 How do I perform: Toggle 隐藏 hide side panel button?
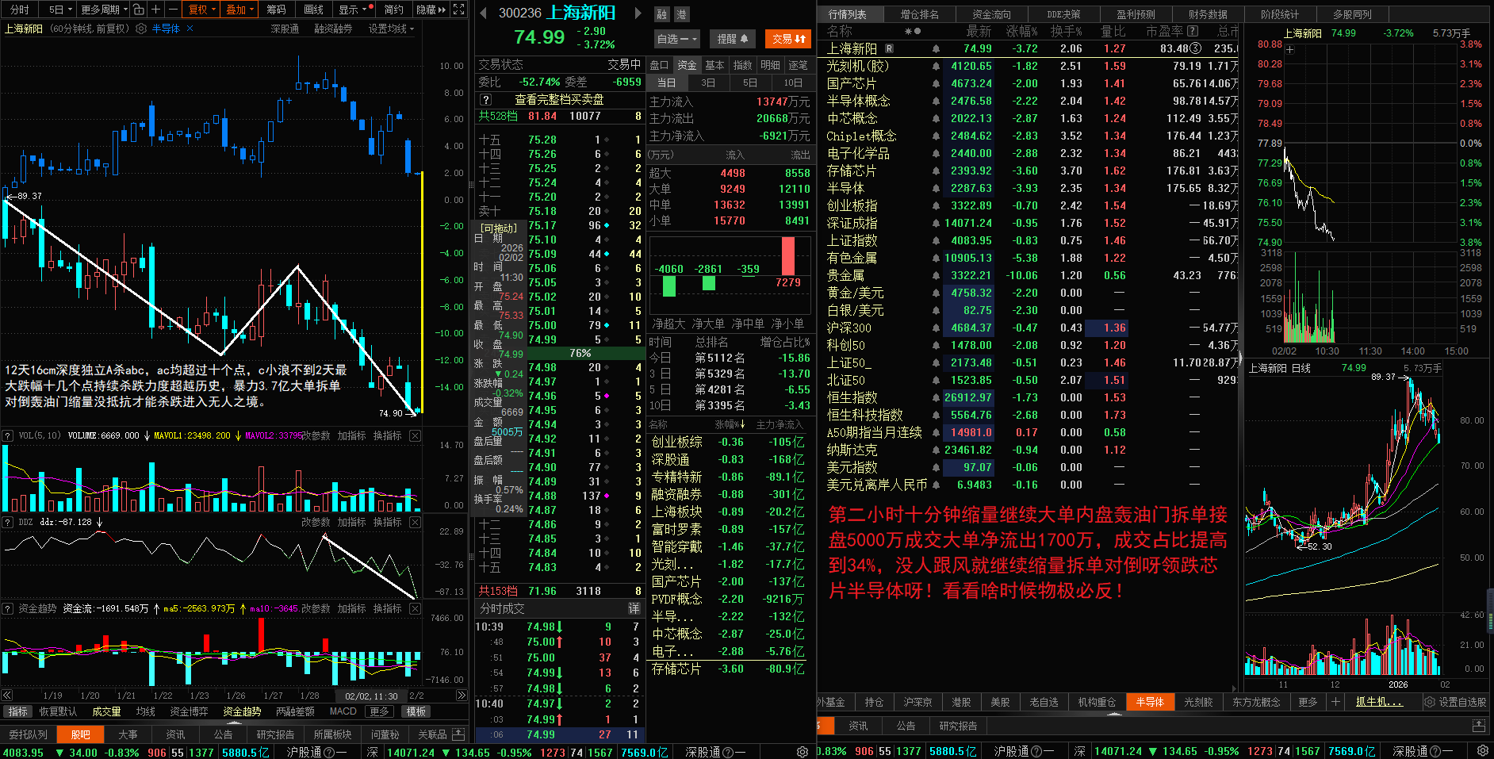431,10
